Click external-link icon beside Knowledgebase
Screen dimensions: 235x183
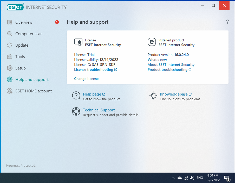(190, 94)
